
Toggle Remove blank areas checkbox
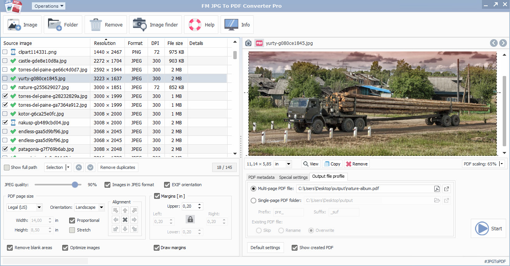pos(10,248)
